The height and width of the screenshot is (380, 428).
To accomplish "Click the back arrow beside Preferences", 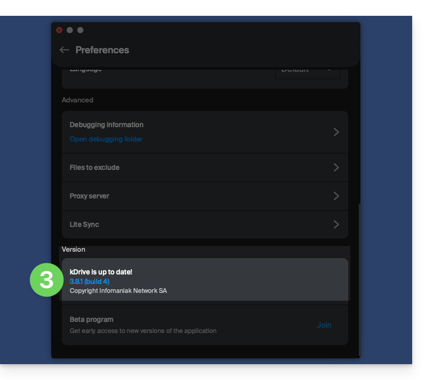I will tap(64, 50).
